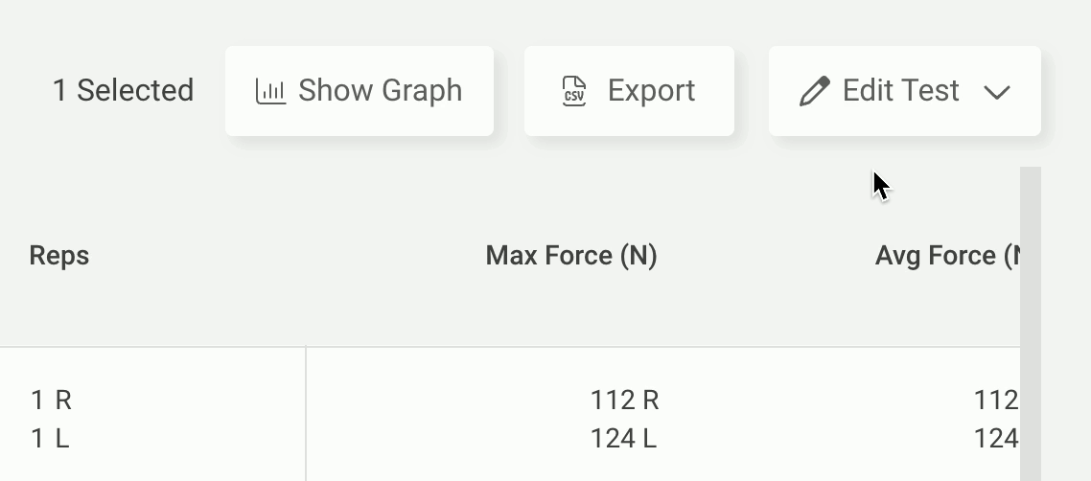Image resolution: width=1091 pixels, height=481 pixels.
Task: Click the pencil icon on Edit Test
Action: 815,91
